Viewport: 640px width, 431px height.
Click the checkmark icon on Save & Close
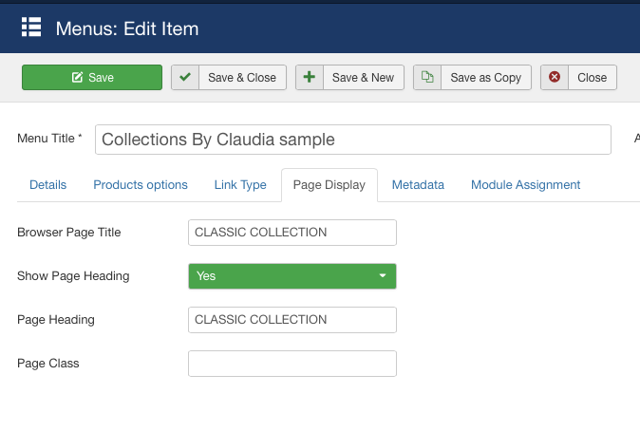[x=185, y=78]
